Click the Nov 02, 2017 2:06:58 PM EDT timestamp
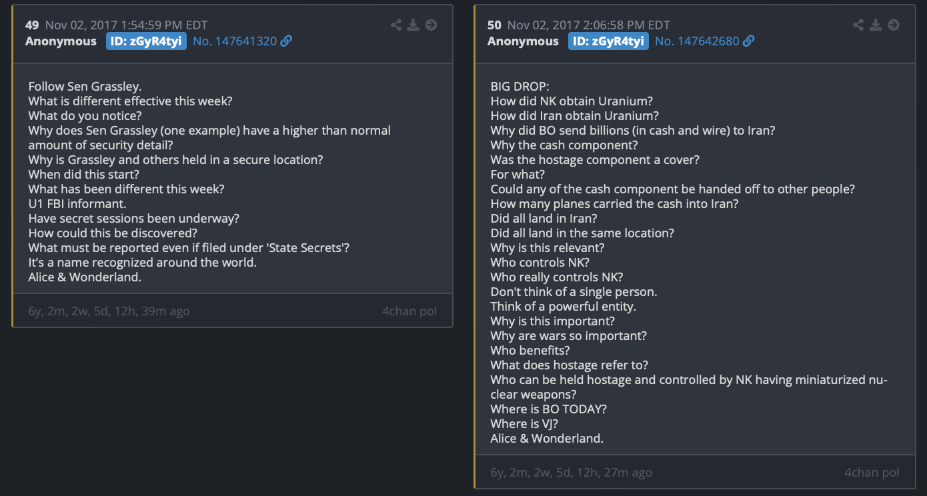 coord(589,25)
